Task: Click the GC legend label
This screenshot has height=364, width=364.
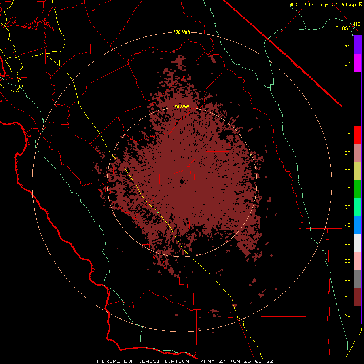Action: pos(347,279)
